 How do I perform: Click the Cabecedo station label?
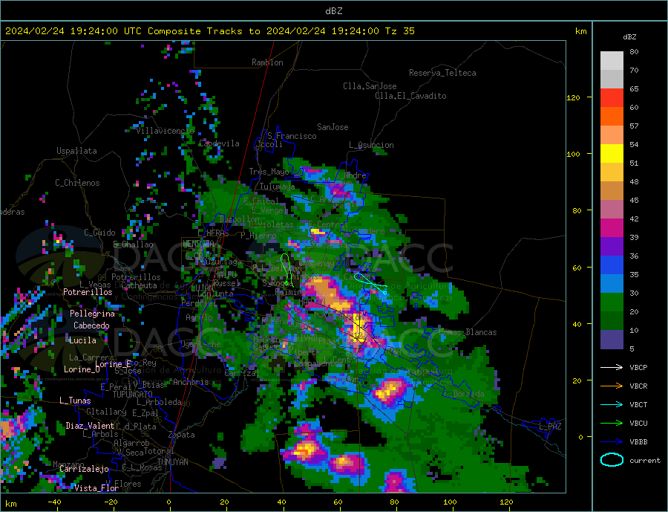(x=91, y=325)
